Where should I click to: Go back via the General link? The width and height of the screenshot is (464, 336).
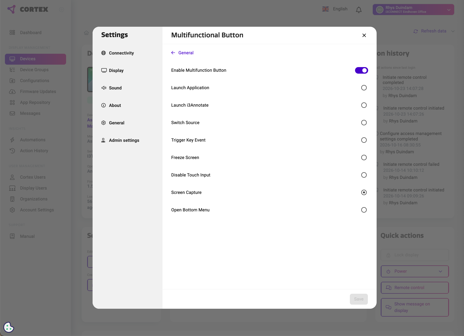[182, 53]
